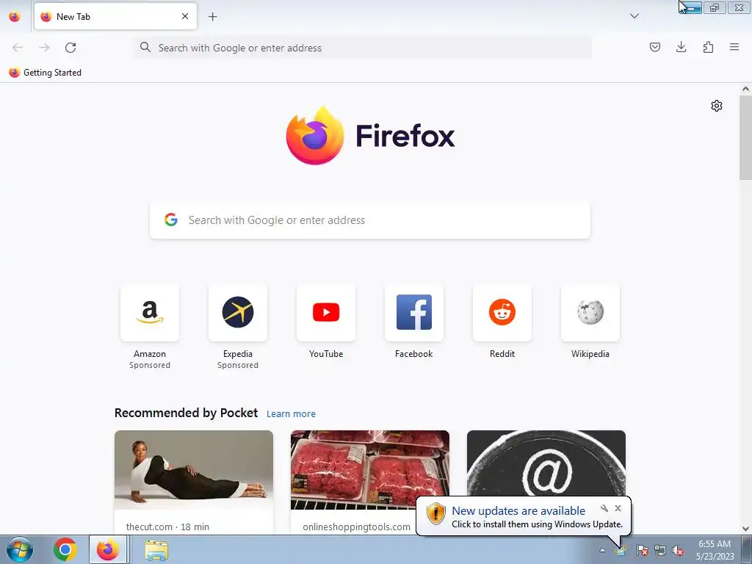Open the @ symbol Pocket story thumbnail
This screenshot has width=752, height=564.
click(x=546, y=463)
